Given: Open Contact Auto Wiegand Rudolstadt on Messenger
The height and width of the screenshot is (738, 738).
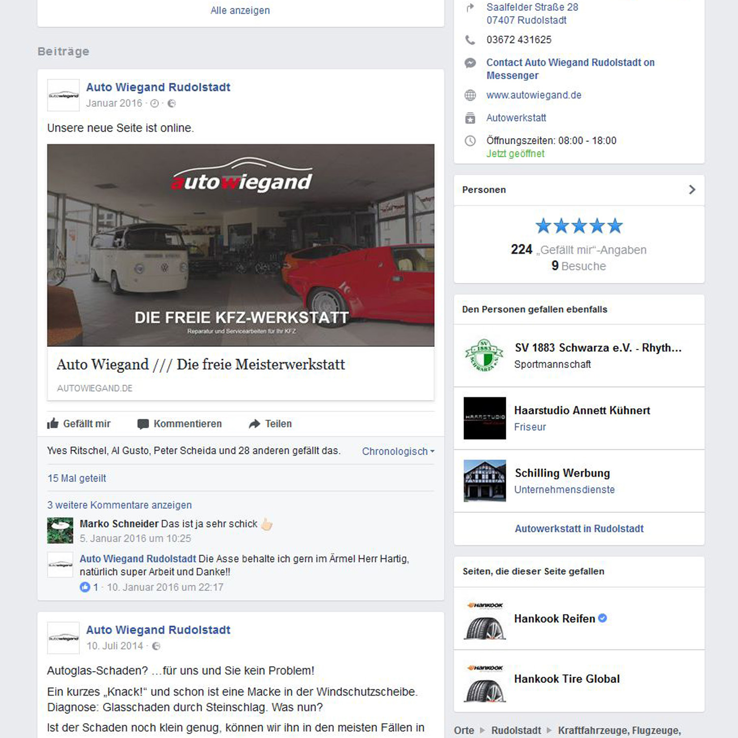Looking at the screenshot, I should click(571, 69).
